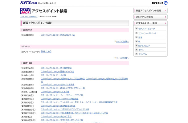Open the ホテル sidebar link

click(141, 50)
